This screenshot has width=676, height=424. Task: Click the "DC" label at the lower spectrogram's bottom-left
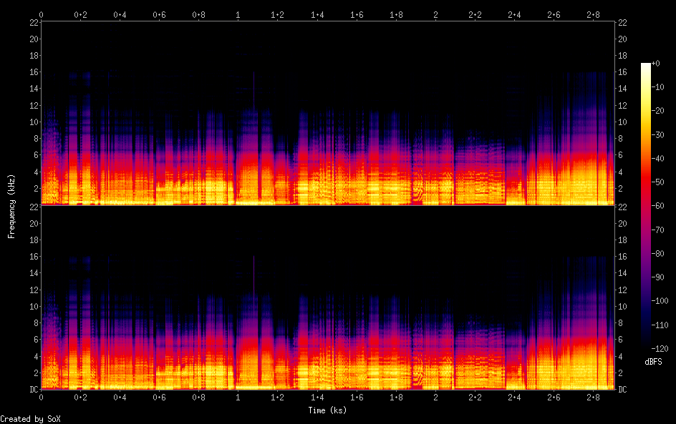click(32, 390)
